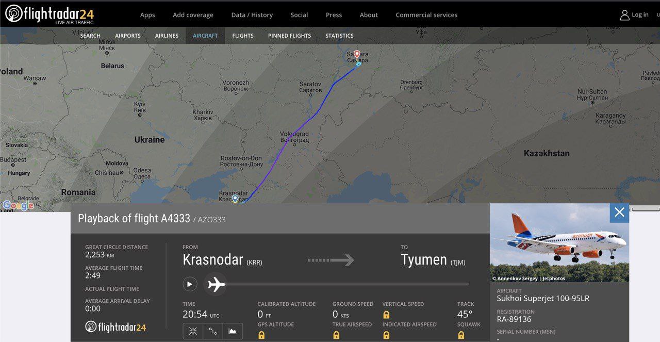Open the Press menu
This screenshot has width=660, height=342.
pos(334,15)
